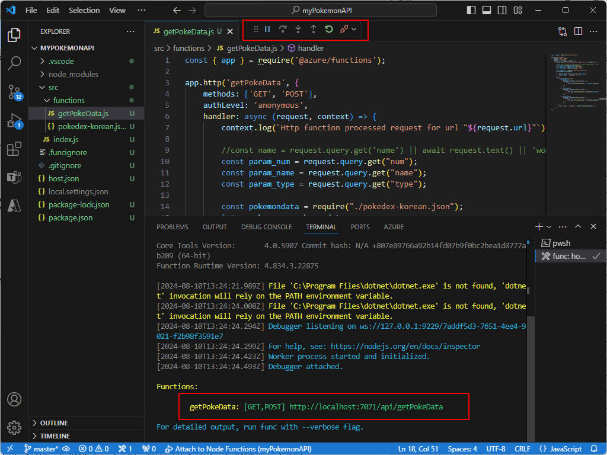Expand the node_modules folder

(87, 74)
